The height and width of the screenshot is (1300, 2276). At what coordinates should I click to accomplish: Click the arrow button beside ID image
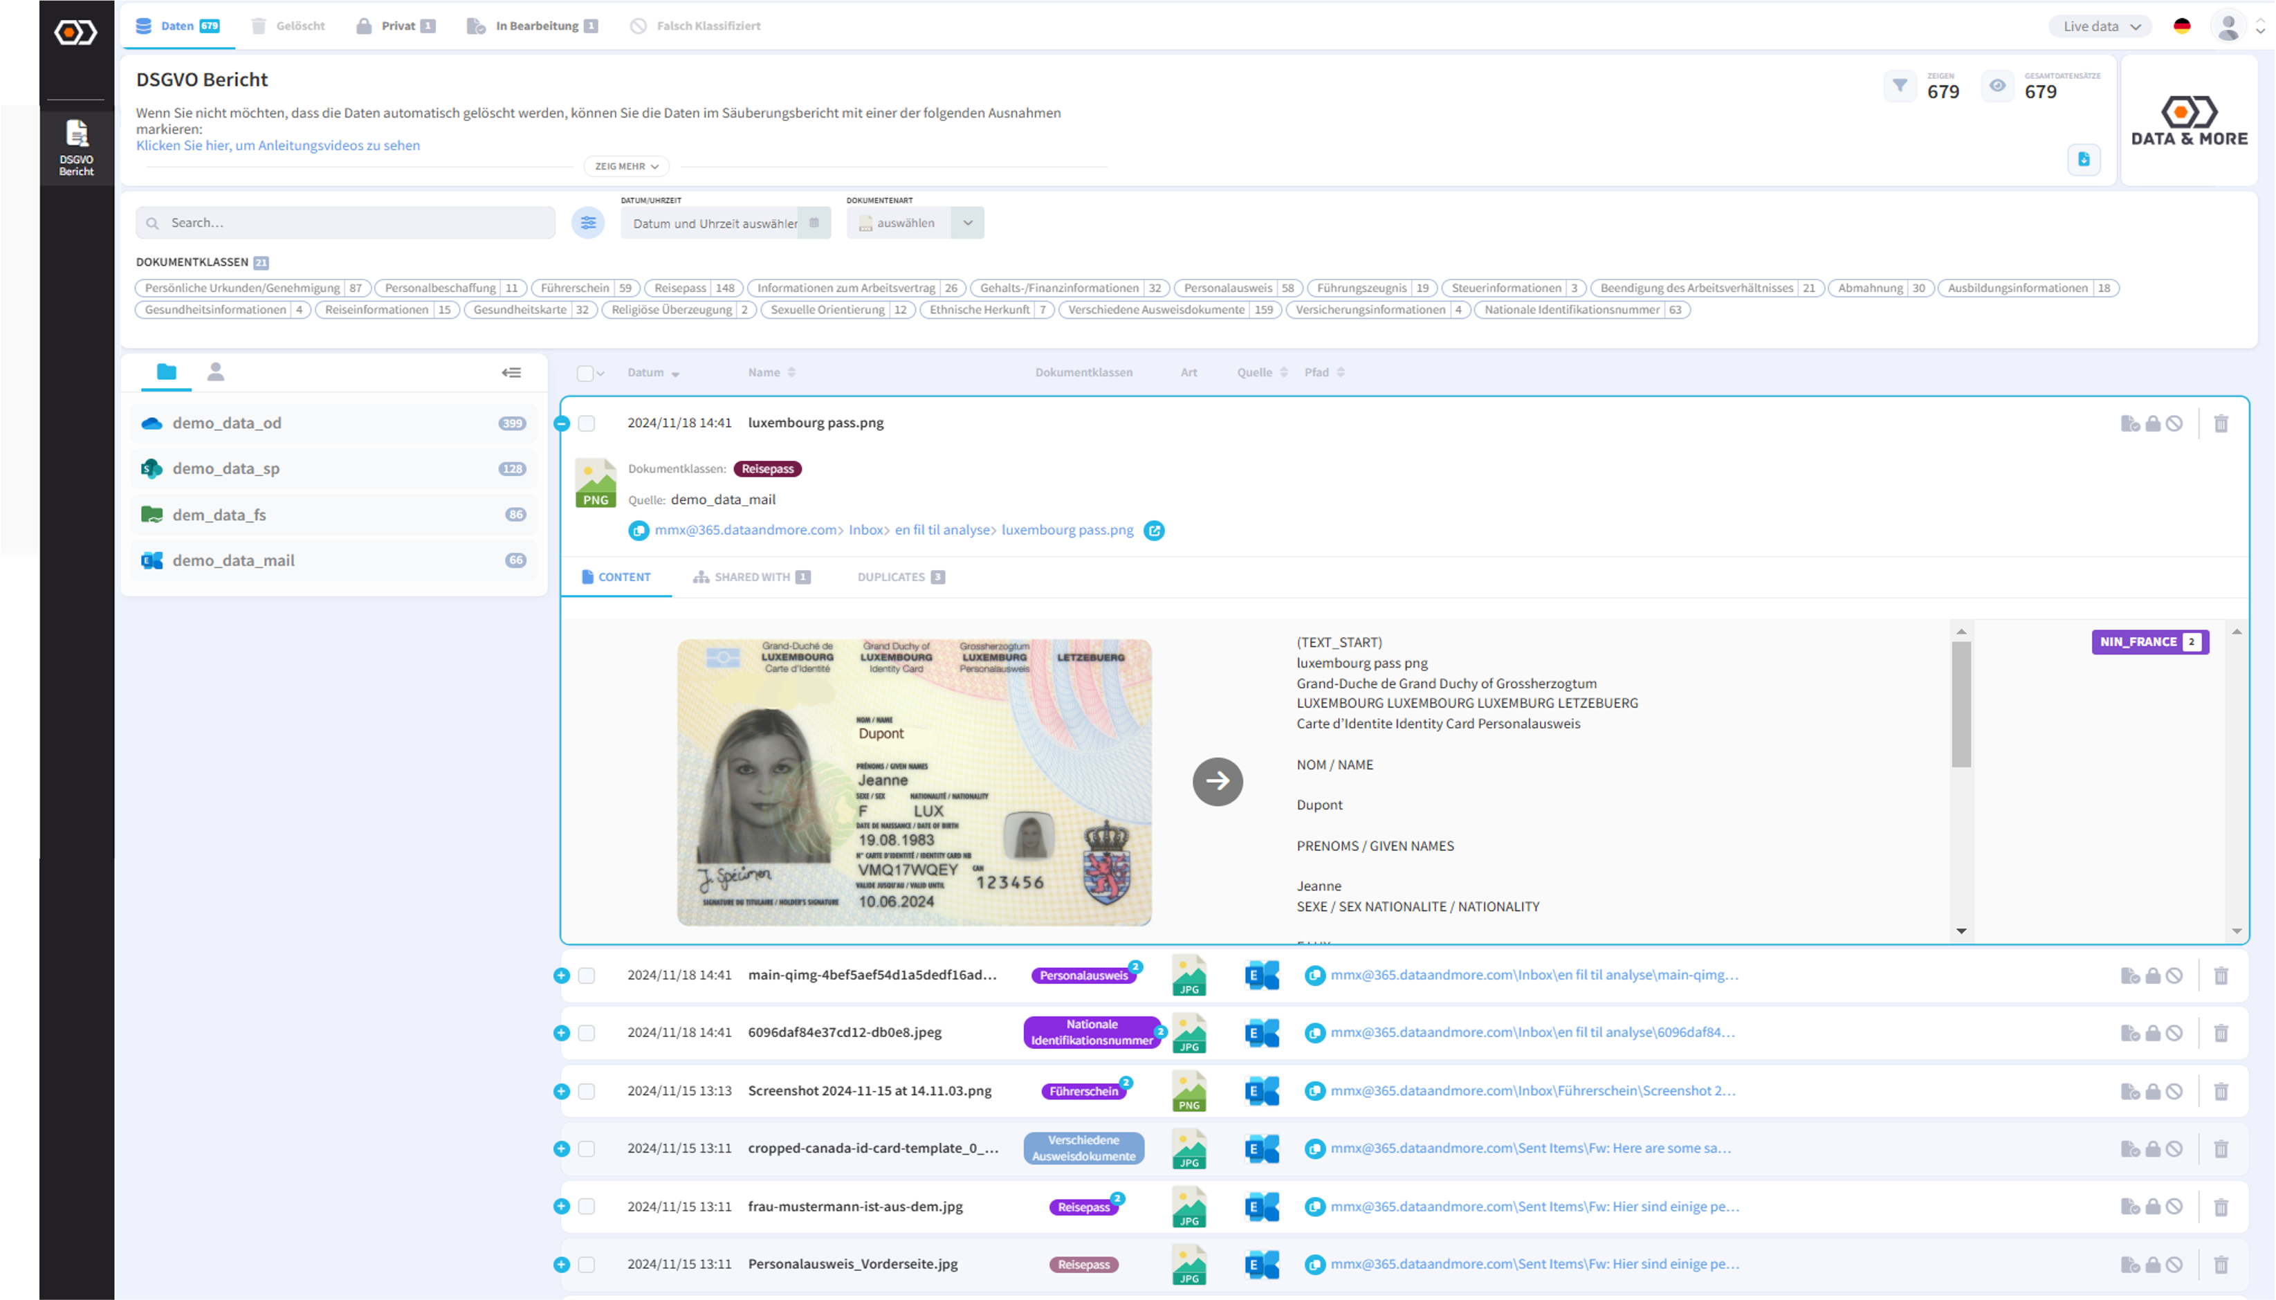tap(1218, 781)
